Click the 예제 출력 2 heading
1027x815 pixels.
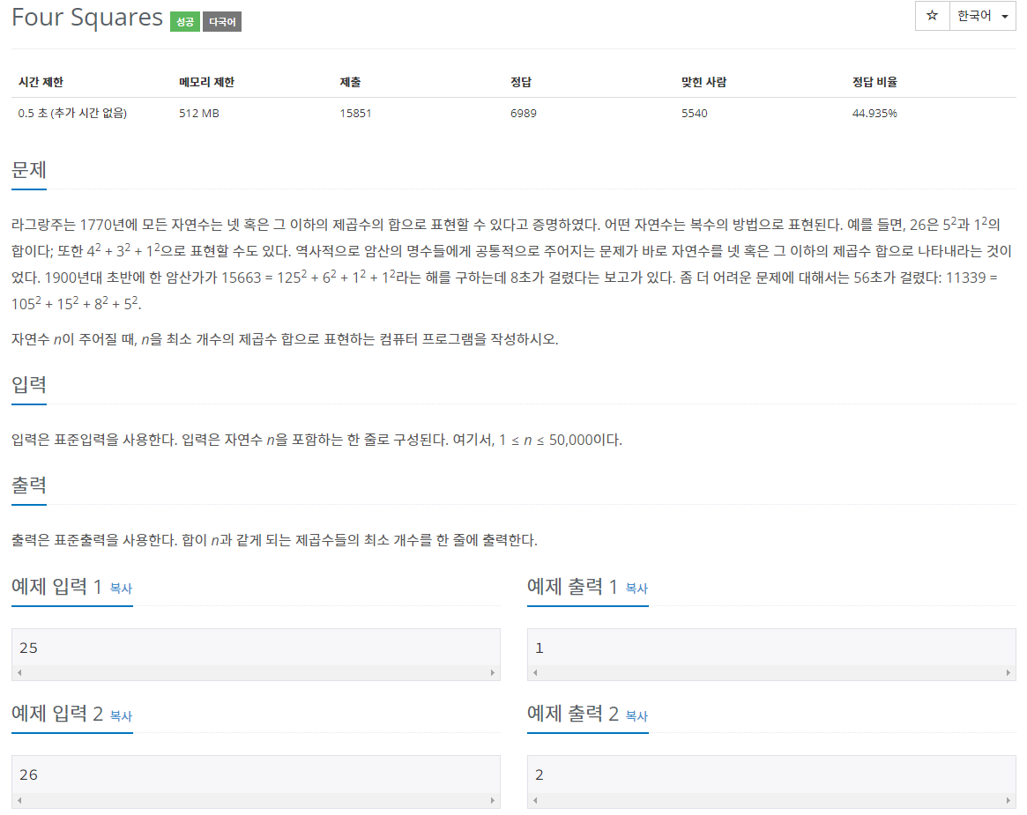[x=573, y=714]
